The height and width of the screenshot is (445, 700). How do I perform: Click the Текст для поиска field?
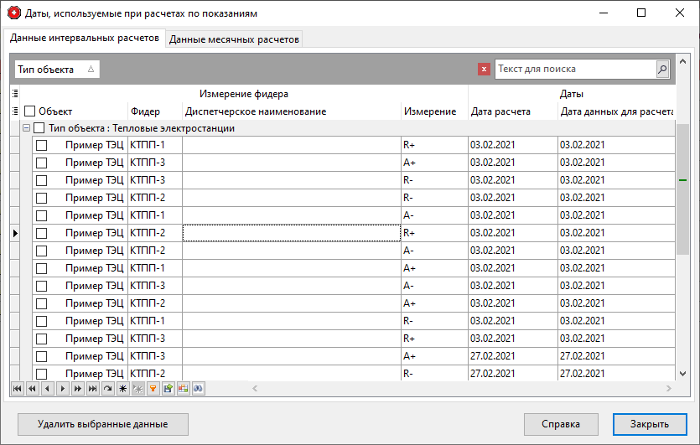574,70
